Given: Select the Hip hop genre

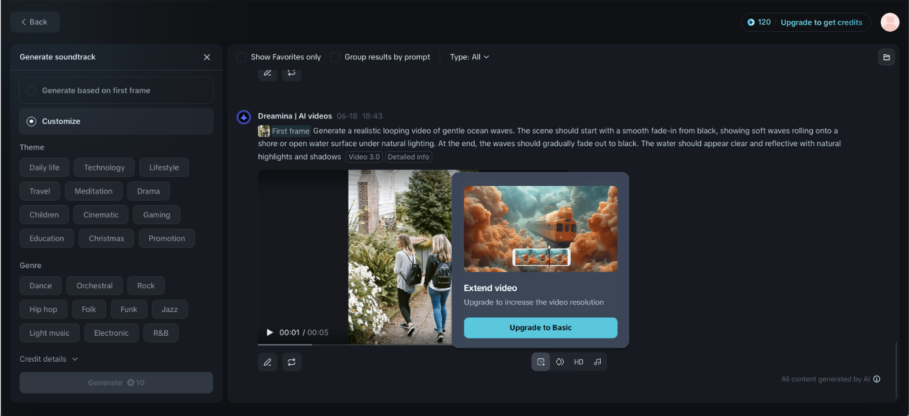Looking at the screenshot, I should [43, 310].
